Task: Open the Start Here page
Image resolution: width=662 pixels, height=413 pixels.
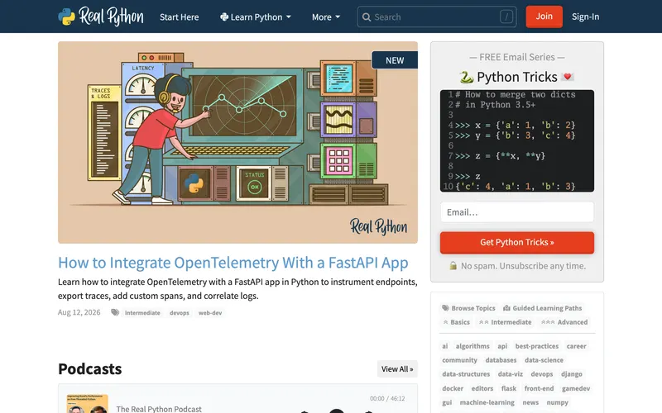Action: 179,17
